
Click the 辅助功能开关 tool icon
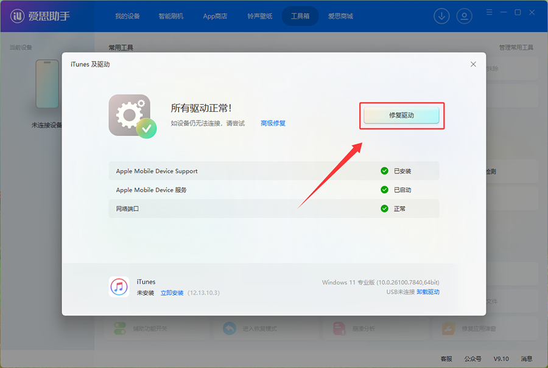[119, 328]
